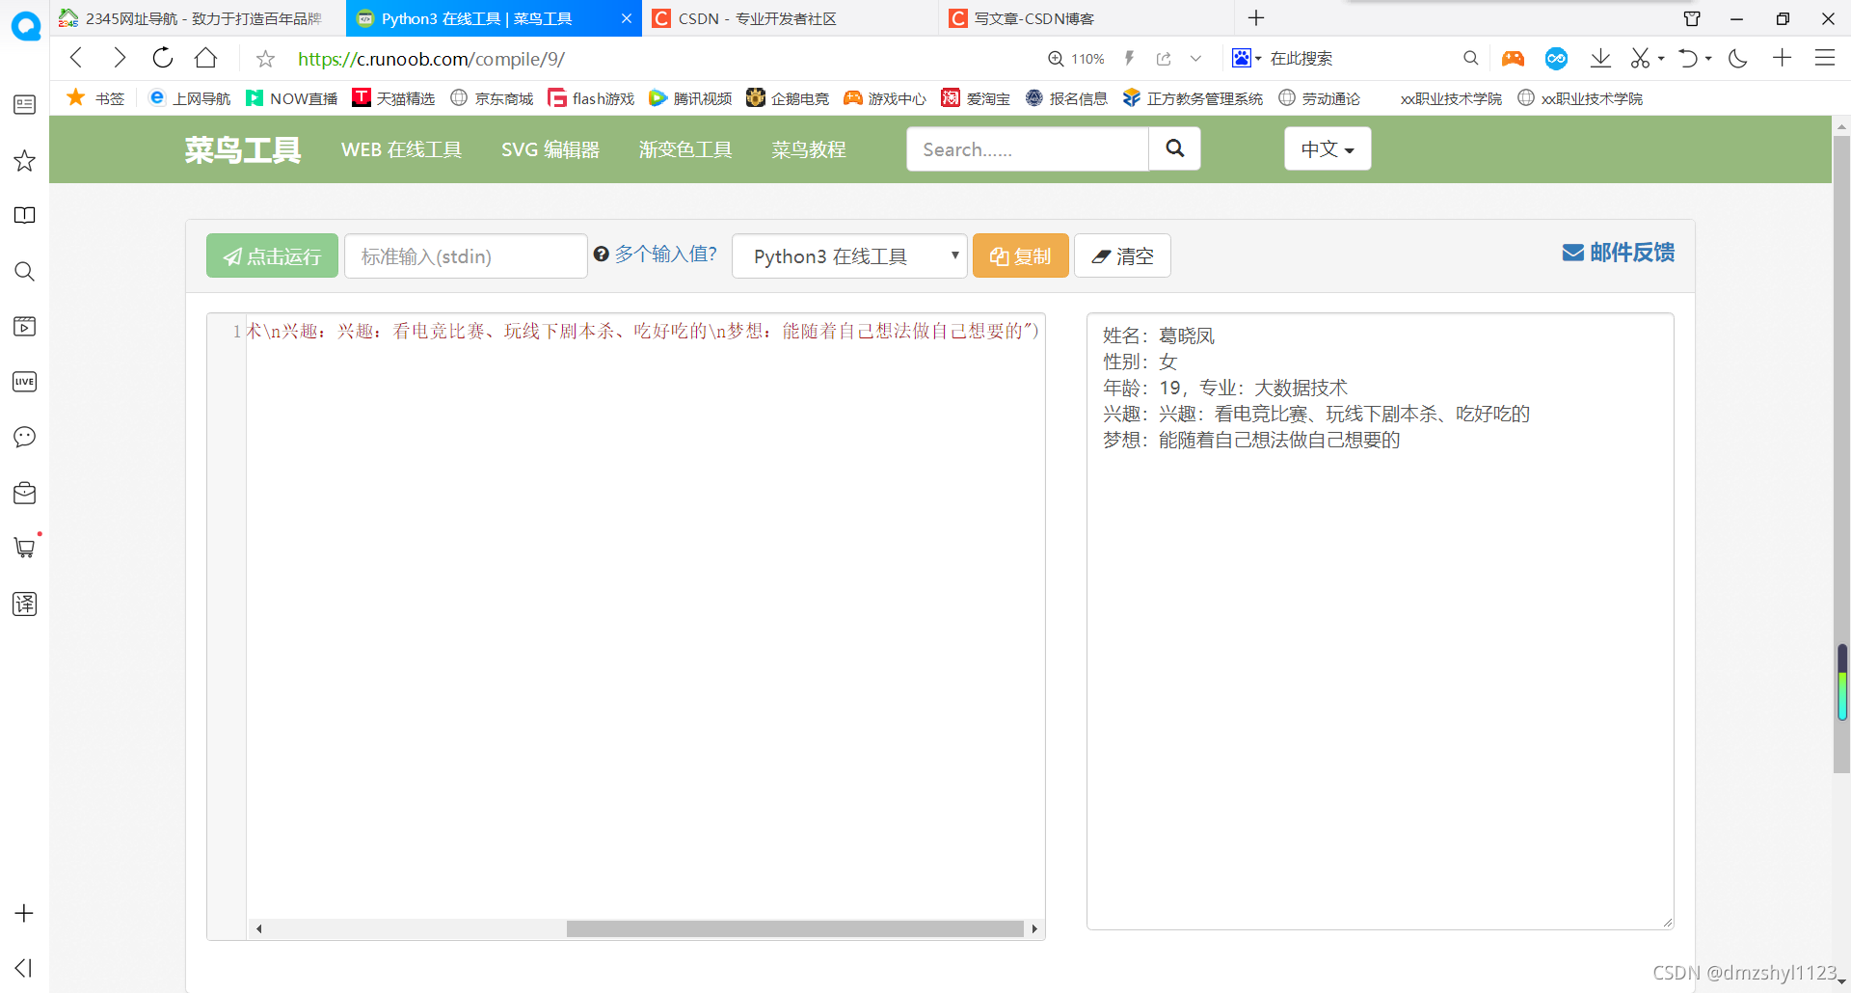
Task: Open the 邮件反馈 feedback link
Action: tap(1619, 253)
